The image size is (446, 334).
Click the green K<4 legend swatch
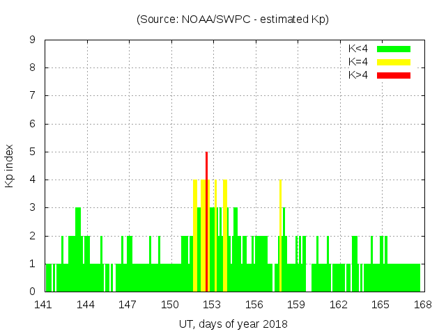394,49
